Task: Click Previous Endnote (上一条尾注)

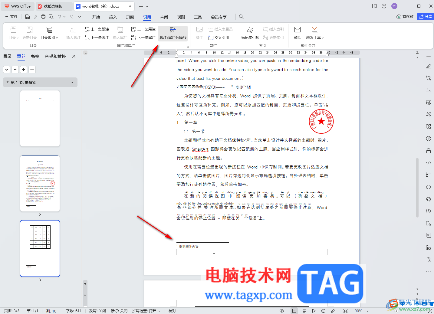Action: click(143, 29)
